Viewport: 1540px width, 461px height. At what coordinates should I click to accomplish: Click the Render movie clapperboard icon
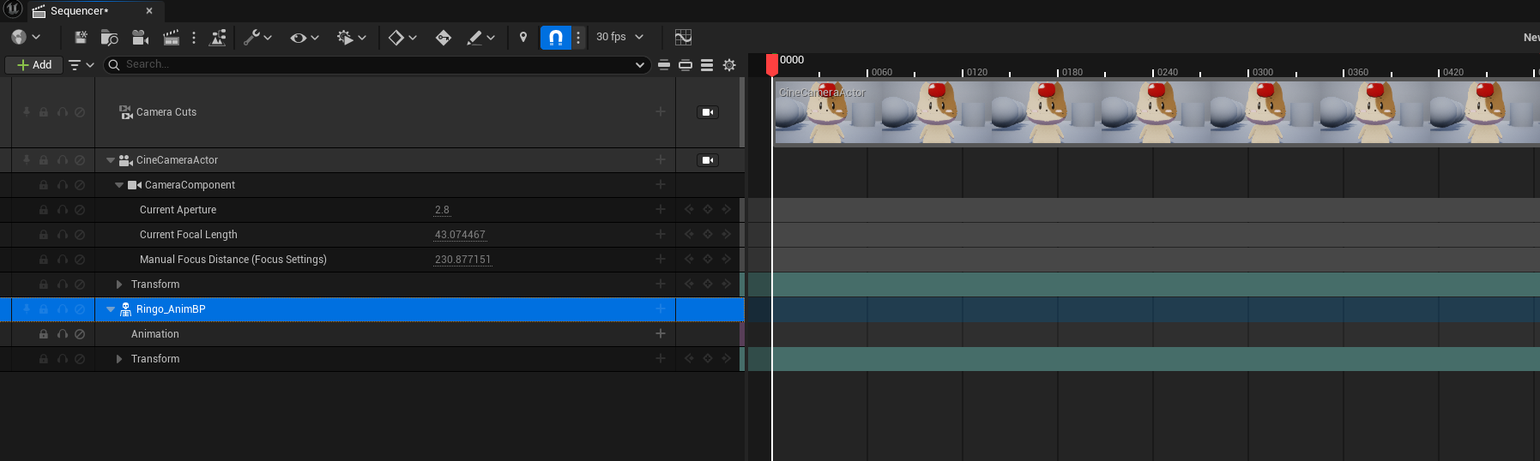(x=171, y=37)
